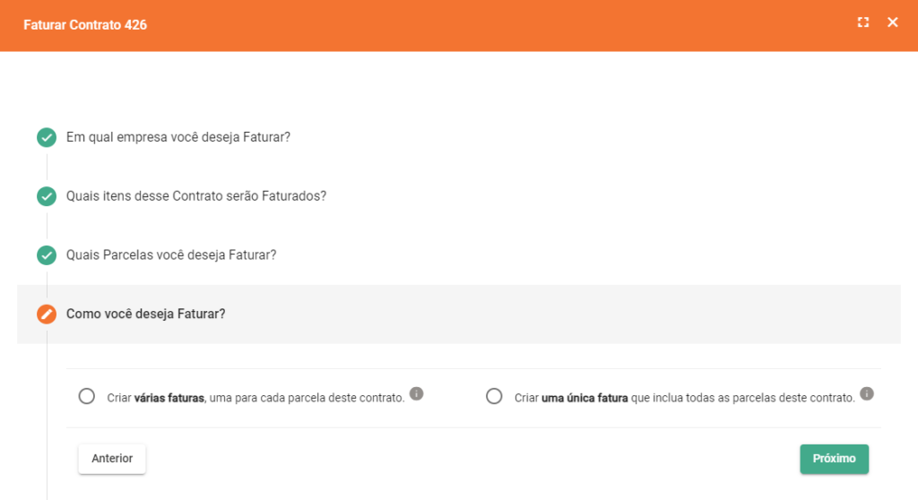Viewport: 918px width, 500px height.
Task: Close the Faturar Contrato dialog
Action: coord(893,22)
